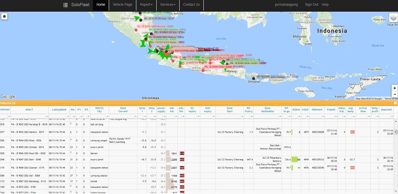Sort by Alias column header
The height and width of the screenshot is (194, 398).
(x=29, y=109)
